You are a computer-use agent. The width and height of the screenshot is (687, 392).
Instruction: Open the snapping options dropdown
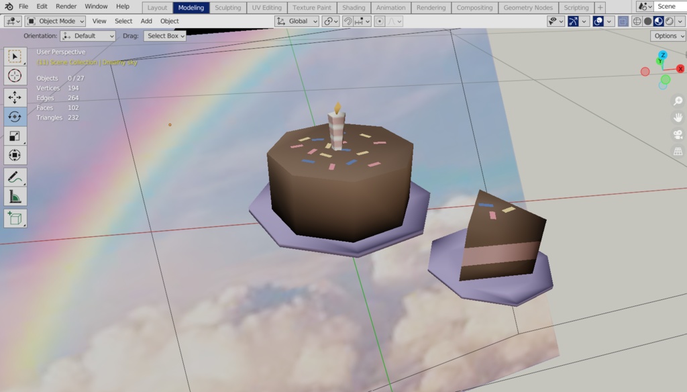click(x=362, y=21)
